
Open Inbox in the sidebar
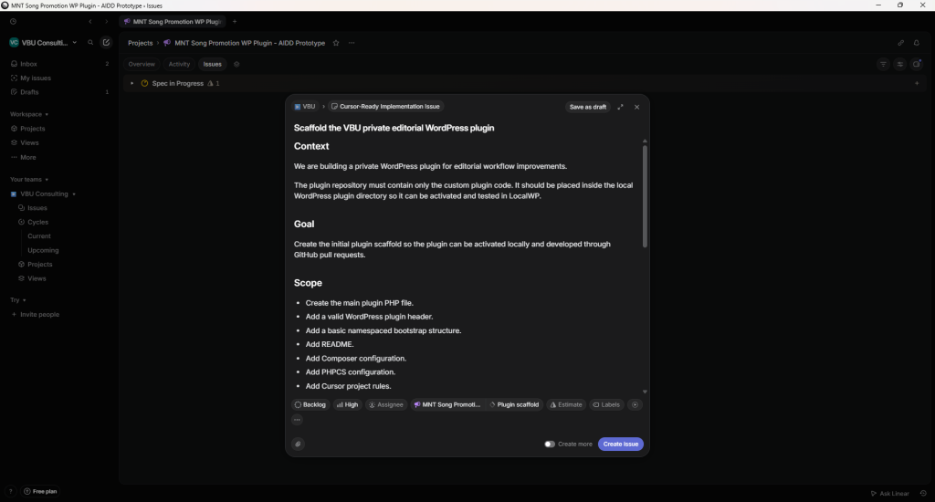59,64
